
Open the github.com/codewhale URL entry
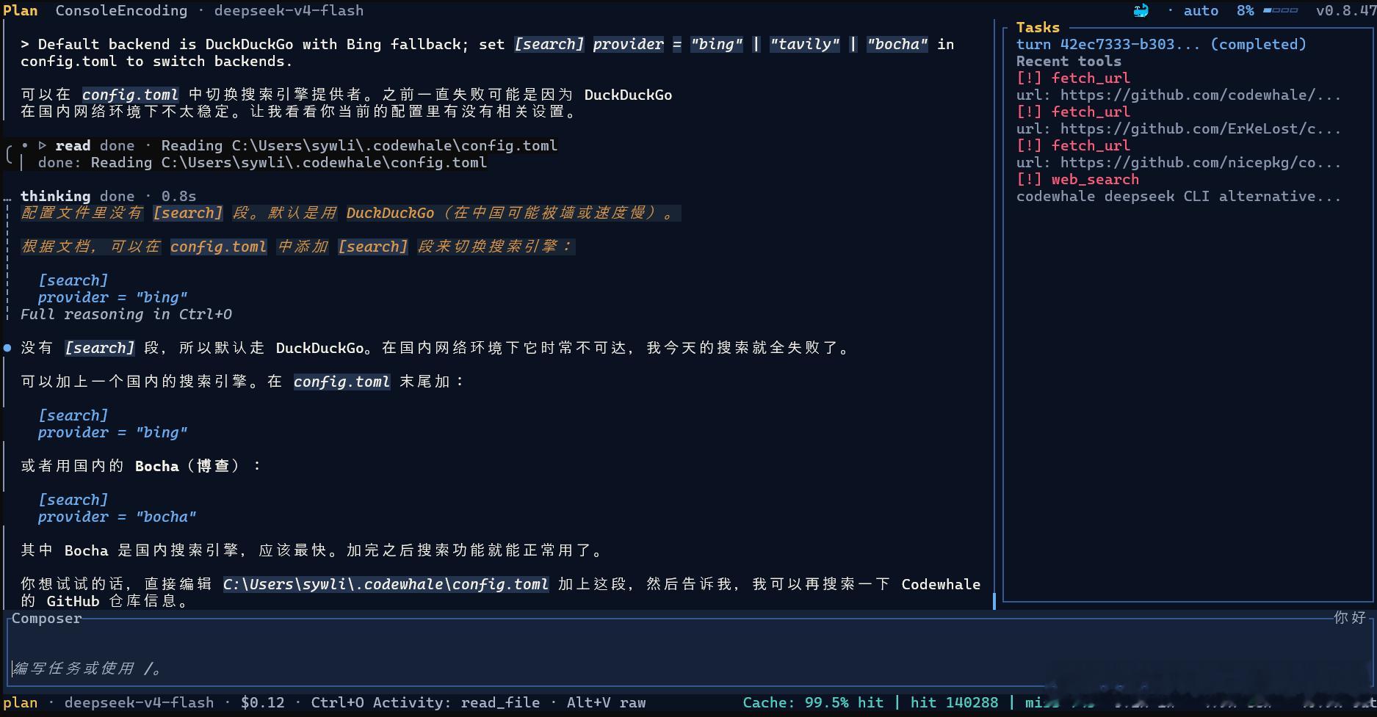pos(1179,95)
